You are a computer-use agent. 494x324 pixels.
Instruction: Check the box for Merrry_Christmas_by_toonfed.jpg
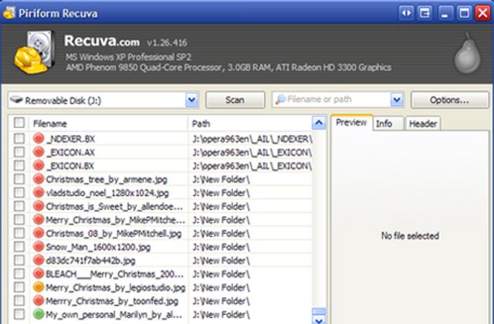(19, 301)
